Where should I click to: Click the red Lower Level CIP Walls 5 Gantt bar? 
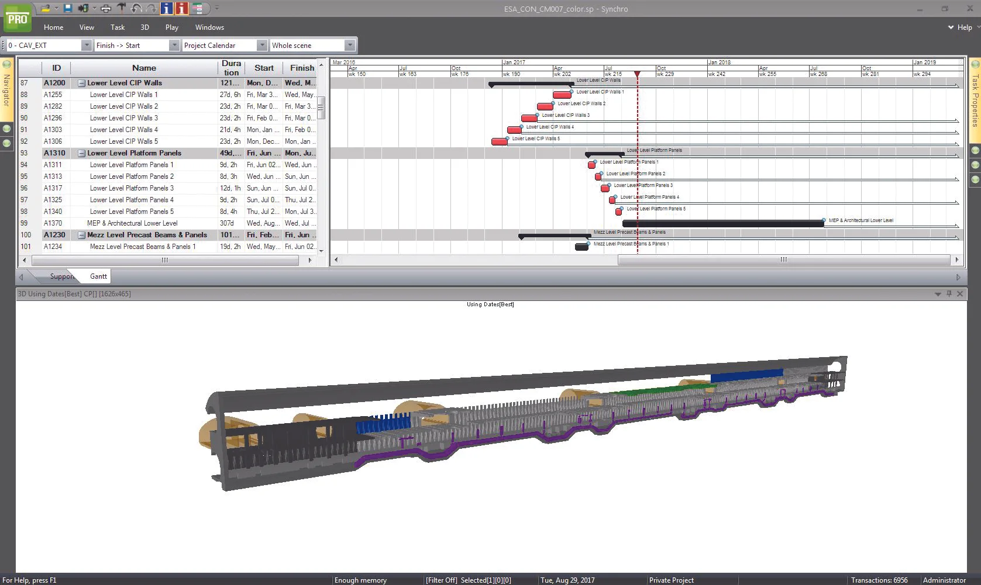tap(500, 141)
